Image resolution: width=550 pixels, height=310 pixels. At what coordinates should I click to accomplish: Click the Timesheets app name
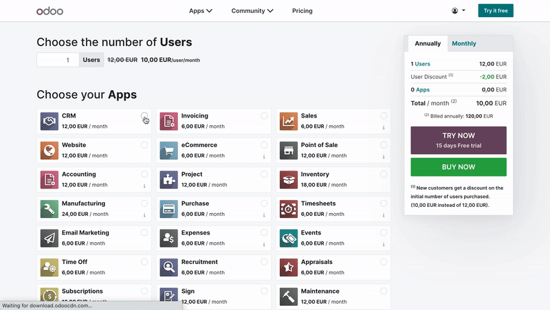(x=318, y=203)
